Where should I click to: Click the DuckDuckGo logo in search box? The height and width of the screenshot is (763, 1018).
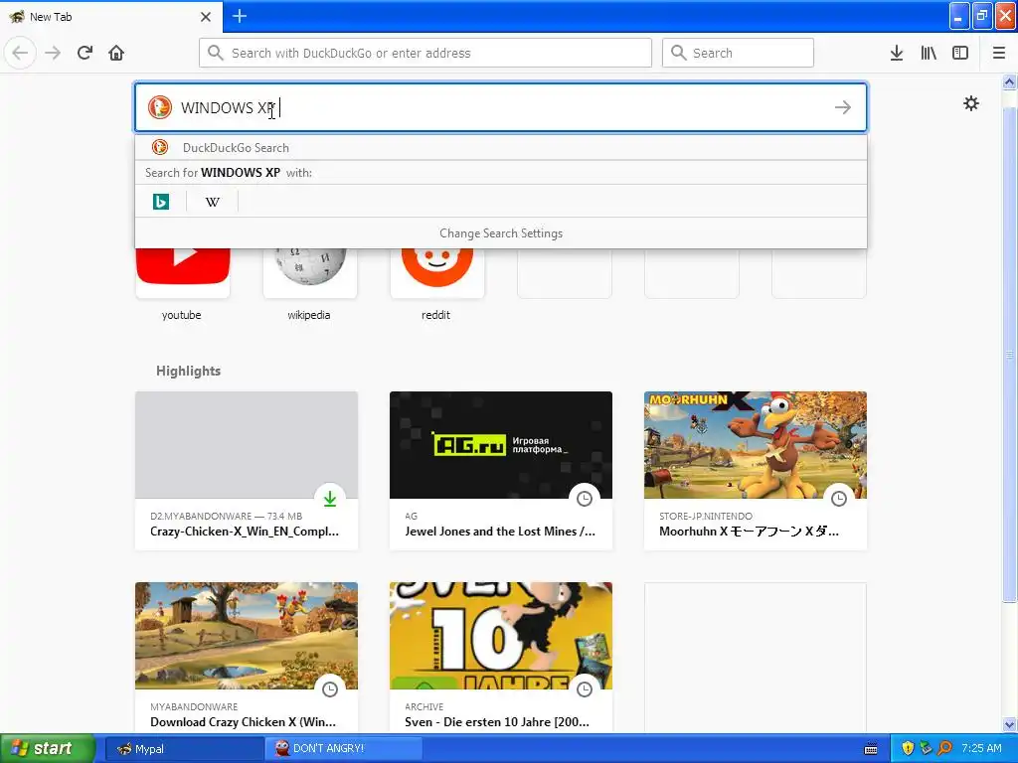tap(160, 107)
